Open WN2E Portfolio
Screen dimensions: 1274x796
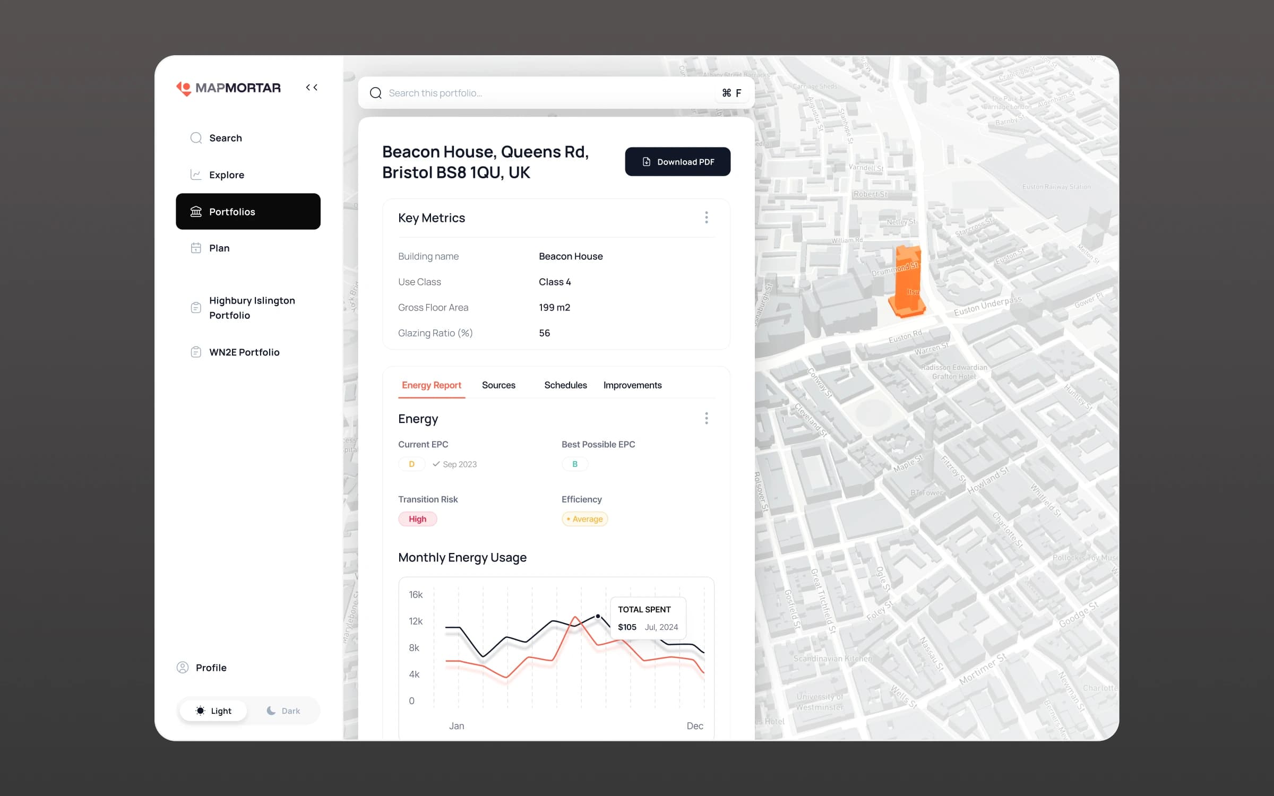click(248, 352)
